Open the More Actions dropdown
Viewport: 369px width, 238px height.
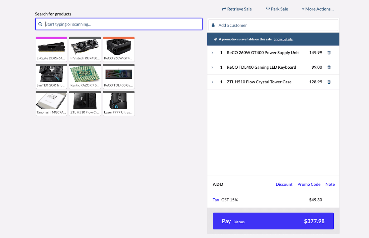tap(318, 9)
